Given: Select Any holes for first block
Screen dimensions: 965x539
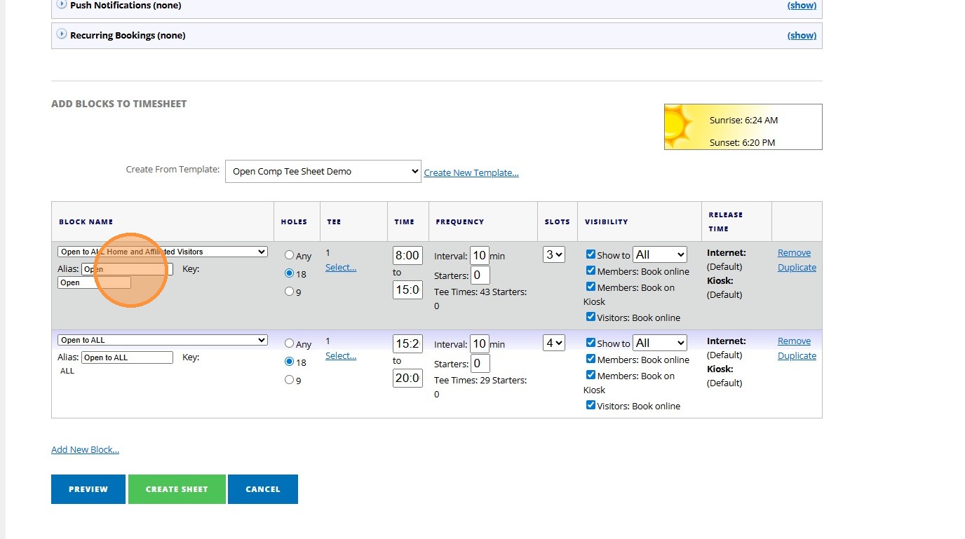Looking at the screenshot, I should click(x=290, y=256).
